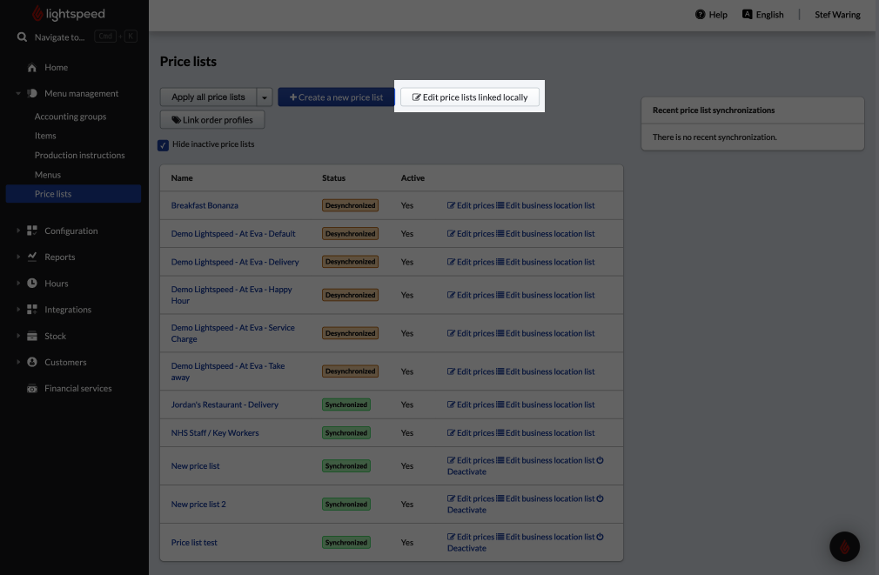Open Jordan's Restaurant - Delivery price list link

click(225, 405)
